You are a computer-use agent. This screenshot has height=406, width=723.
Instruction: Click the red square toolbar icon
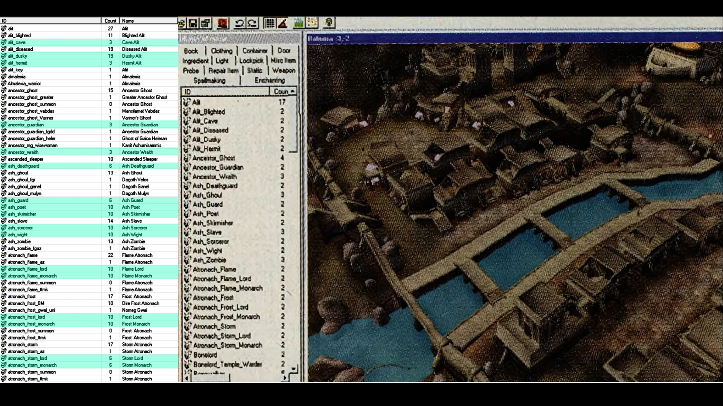coord(223,23)
